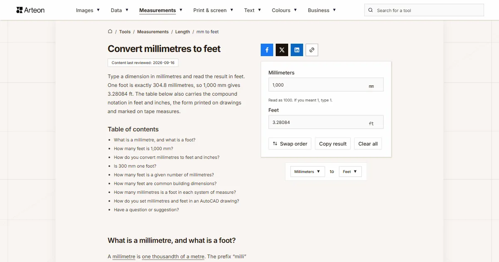
Task: Focus the Search for a tool field
Action: pos(424,10)
